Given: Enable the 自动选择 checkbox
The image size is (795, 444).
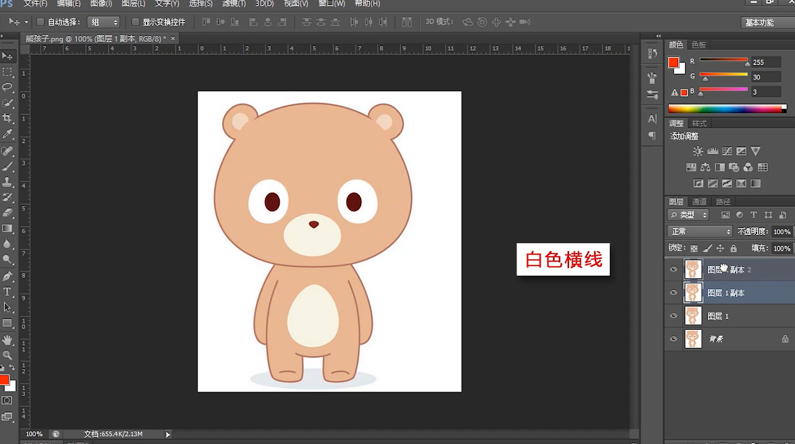Looking at the screenshot, I should click(40, 22).
